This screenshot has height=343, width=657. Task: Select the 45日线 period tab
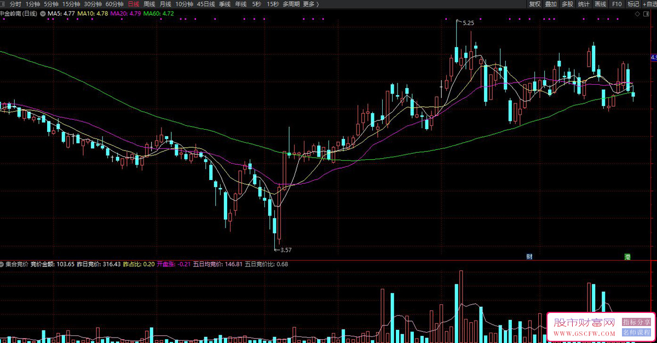tap(206, 4)
